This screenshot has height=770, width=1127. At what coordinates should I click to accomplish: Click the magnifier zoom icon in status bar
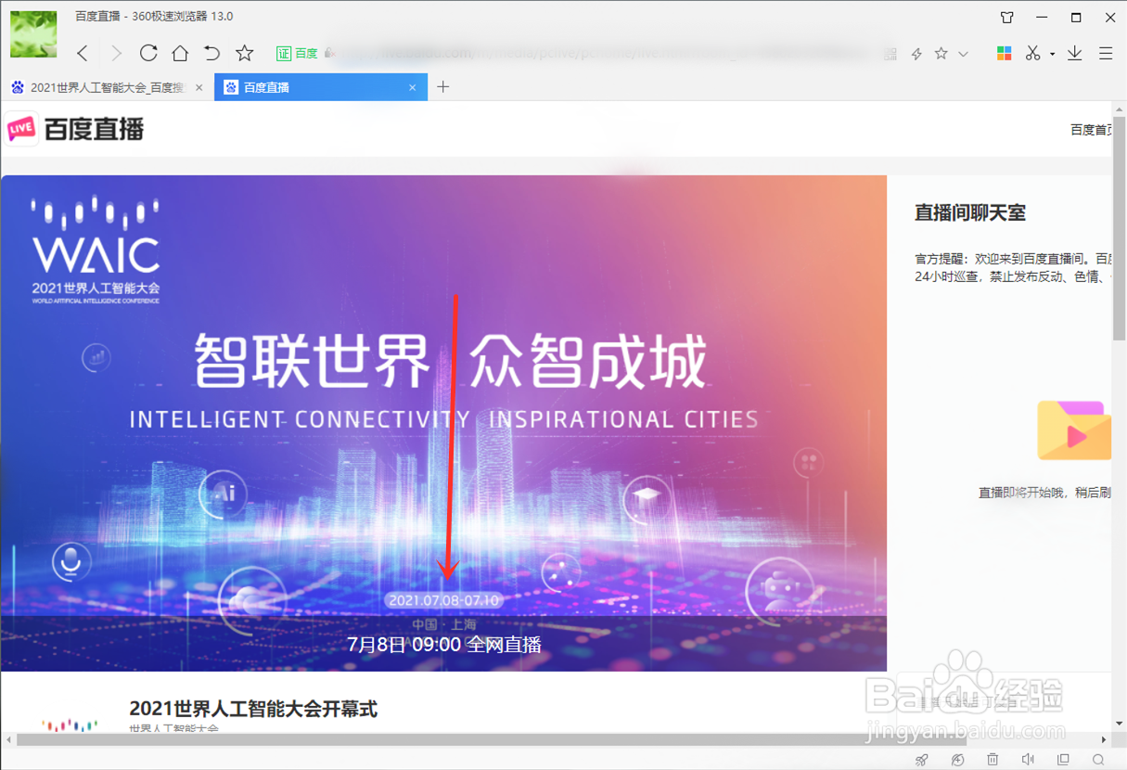coord(1098,759)
